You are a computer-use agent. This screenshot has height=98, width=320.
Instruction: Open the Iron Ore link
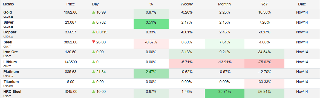tap(11, 52)
